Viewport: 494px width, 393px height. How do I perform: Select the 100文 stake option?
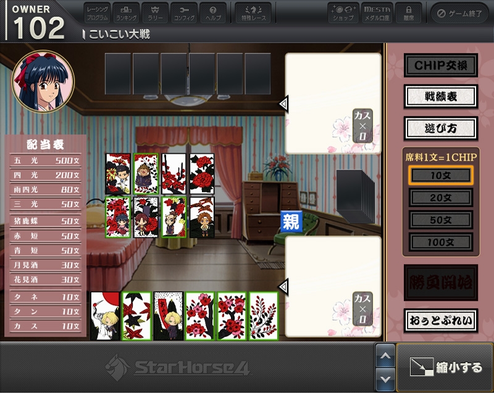pyautogui.click(x=441, y=242)
